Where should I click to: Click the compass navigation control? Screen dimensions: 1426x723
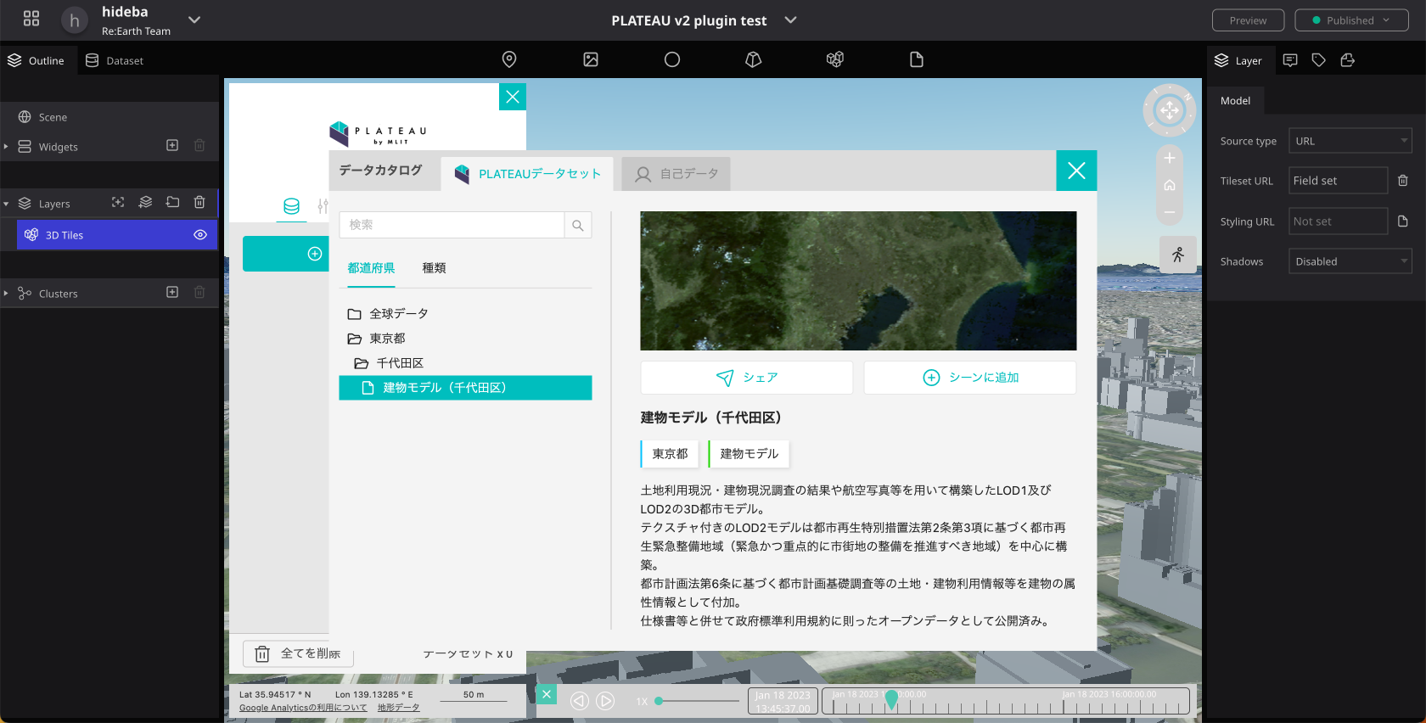[x=1170, y=109]
